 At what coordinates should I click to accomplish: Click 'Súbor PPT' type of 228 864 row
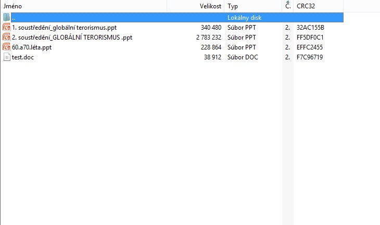[242, 47]
